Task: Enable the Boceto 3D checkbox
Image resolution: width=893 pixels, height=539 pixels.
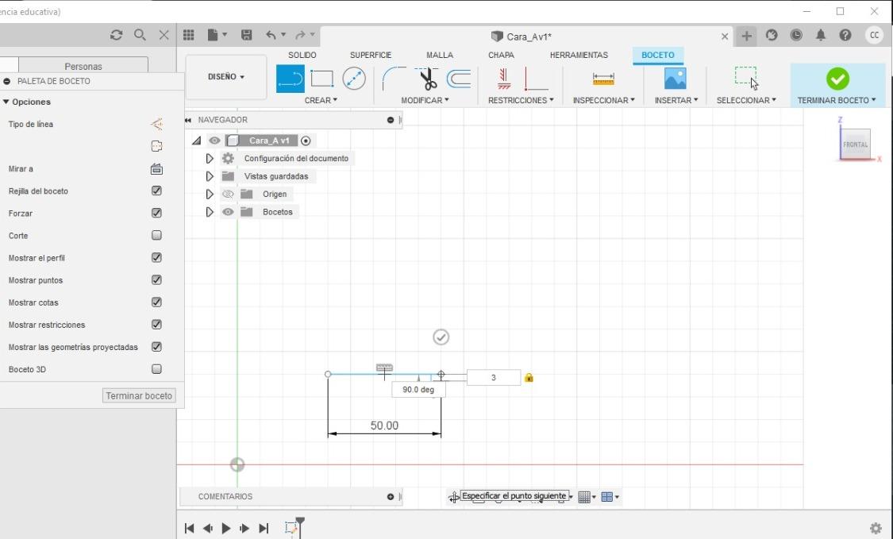Action: 156,368
